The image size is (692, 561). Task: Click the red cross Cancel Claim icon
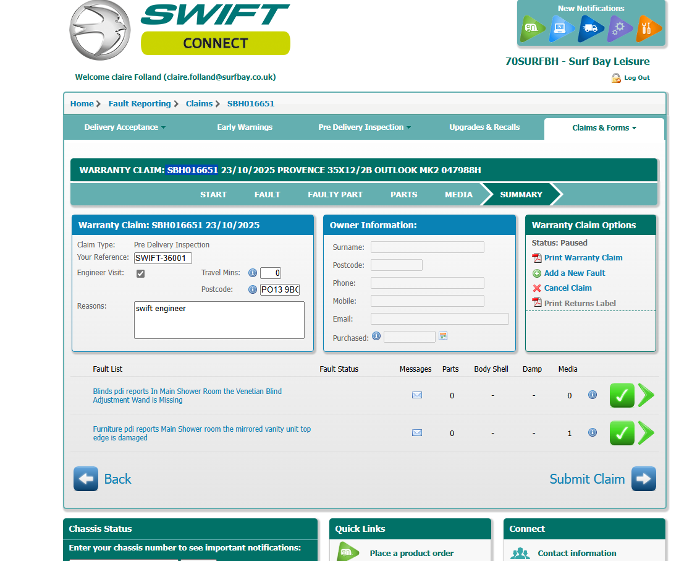coord(537,288)
